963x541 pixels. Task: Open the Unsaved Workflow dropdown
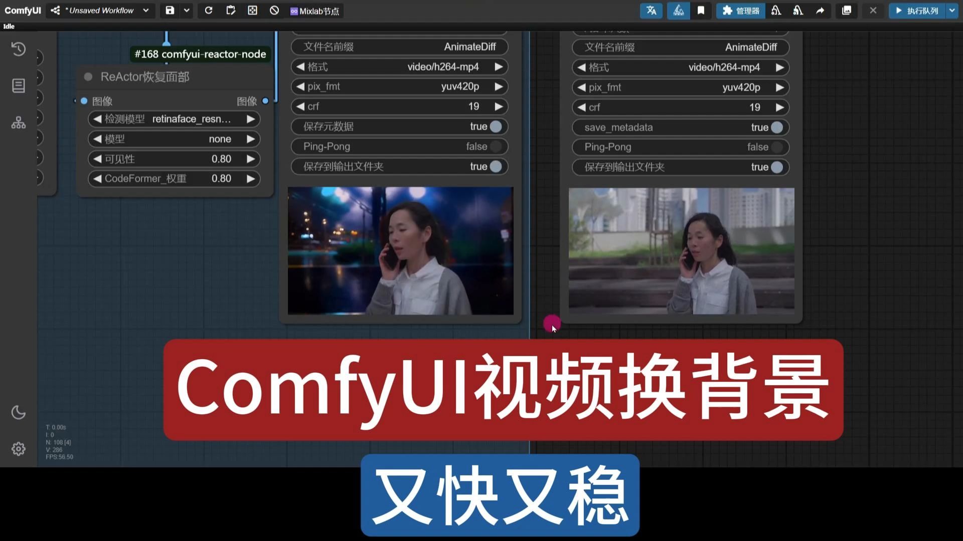(x=145, y=11)
